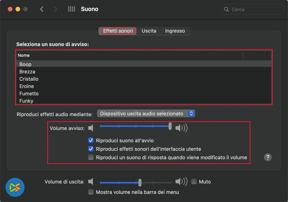Viewport: 288px width, 202px height.
Task: Switch to the Uscita tab
Action: point(149,31)
